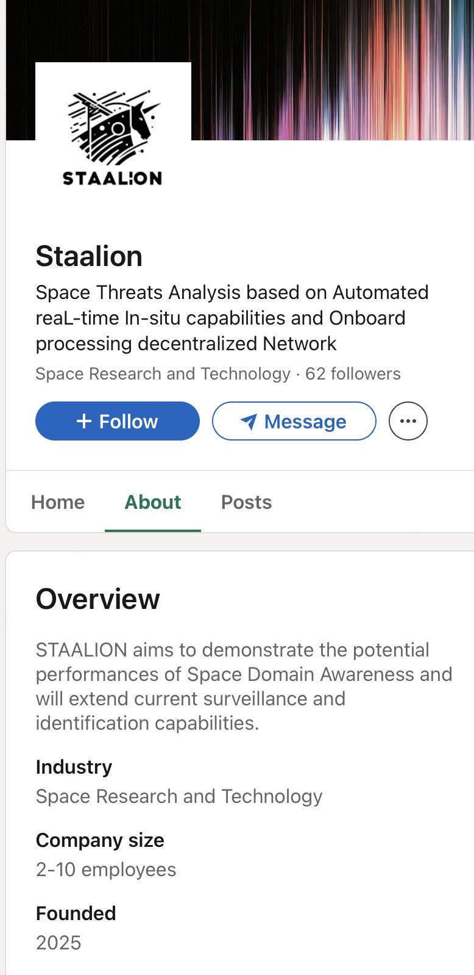The height and width of the screenshot is (975, 474).
Task: Click the Overview section heading
Action: 97,599
